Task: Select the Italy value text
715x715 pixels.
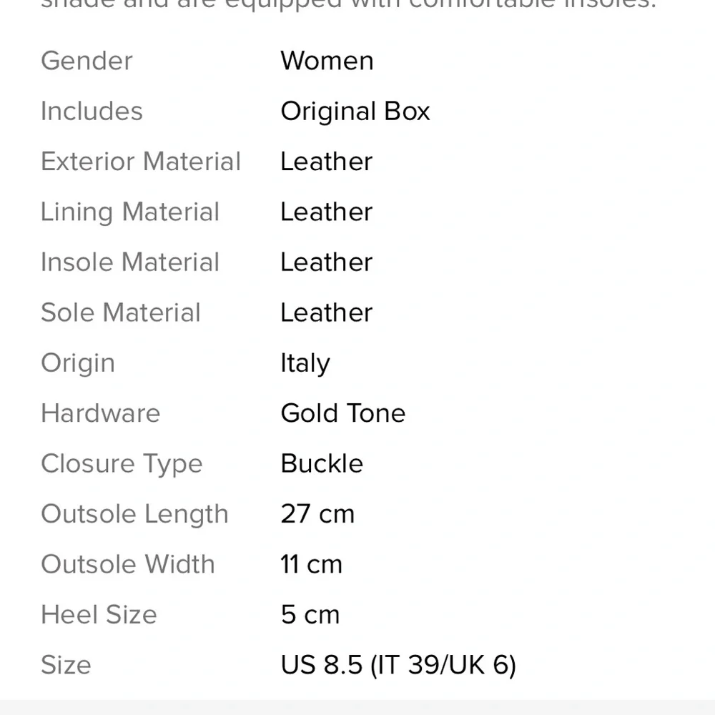Action: (305, 363)
